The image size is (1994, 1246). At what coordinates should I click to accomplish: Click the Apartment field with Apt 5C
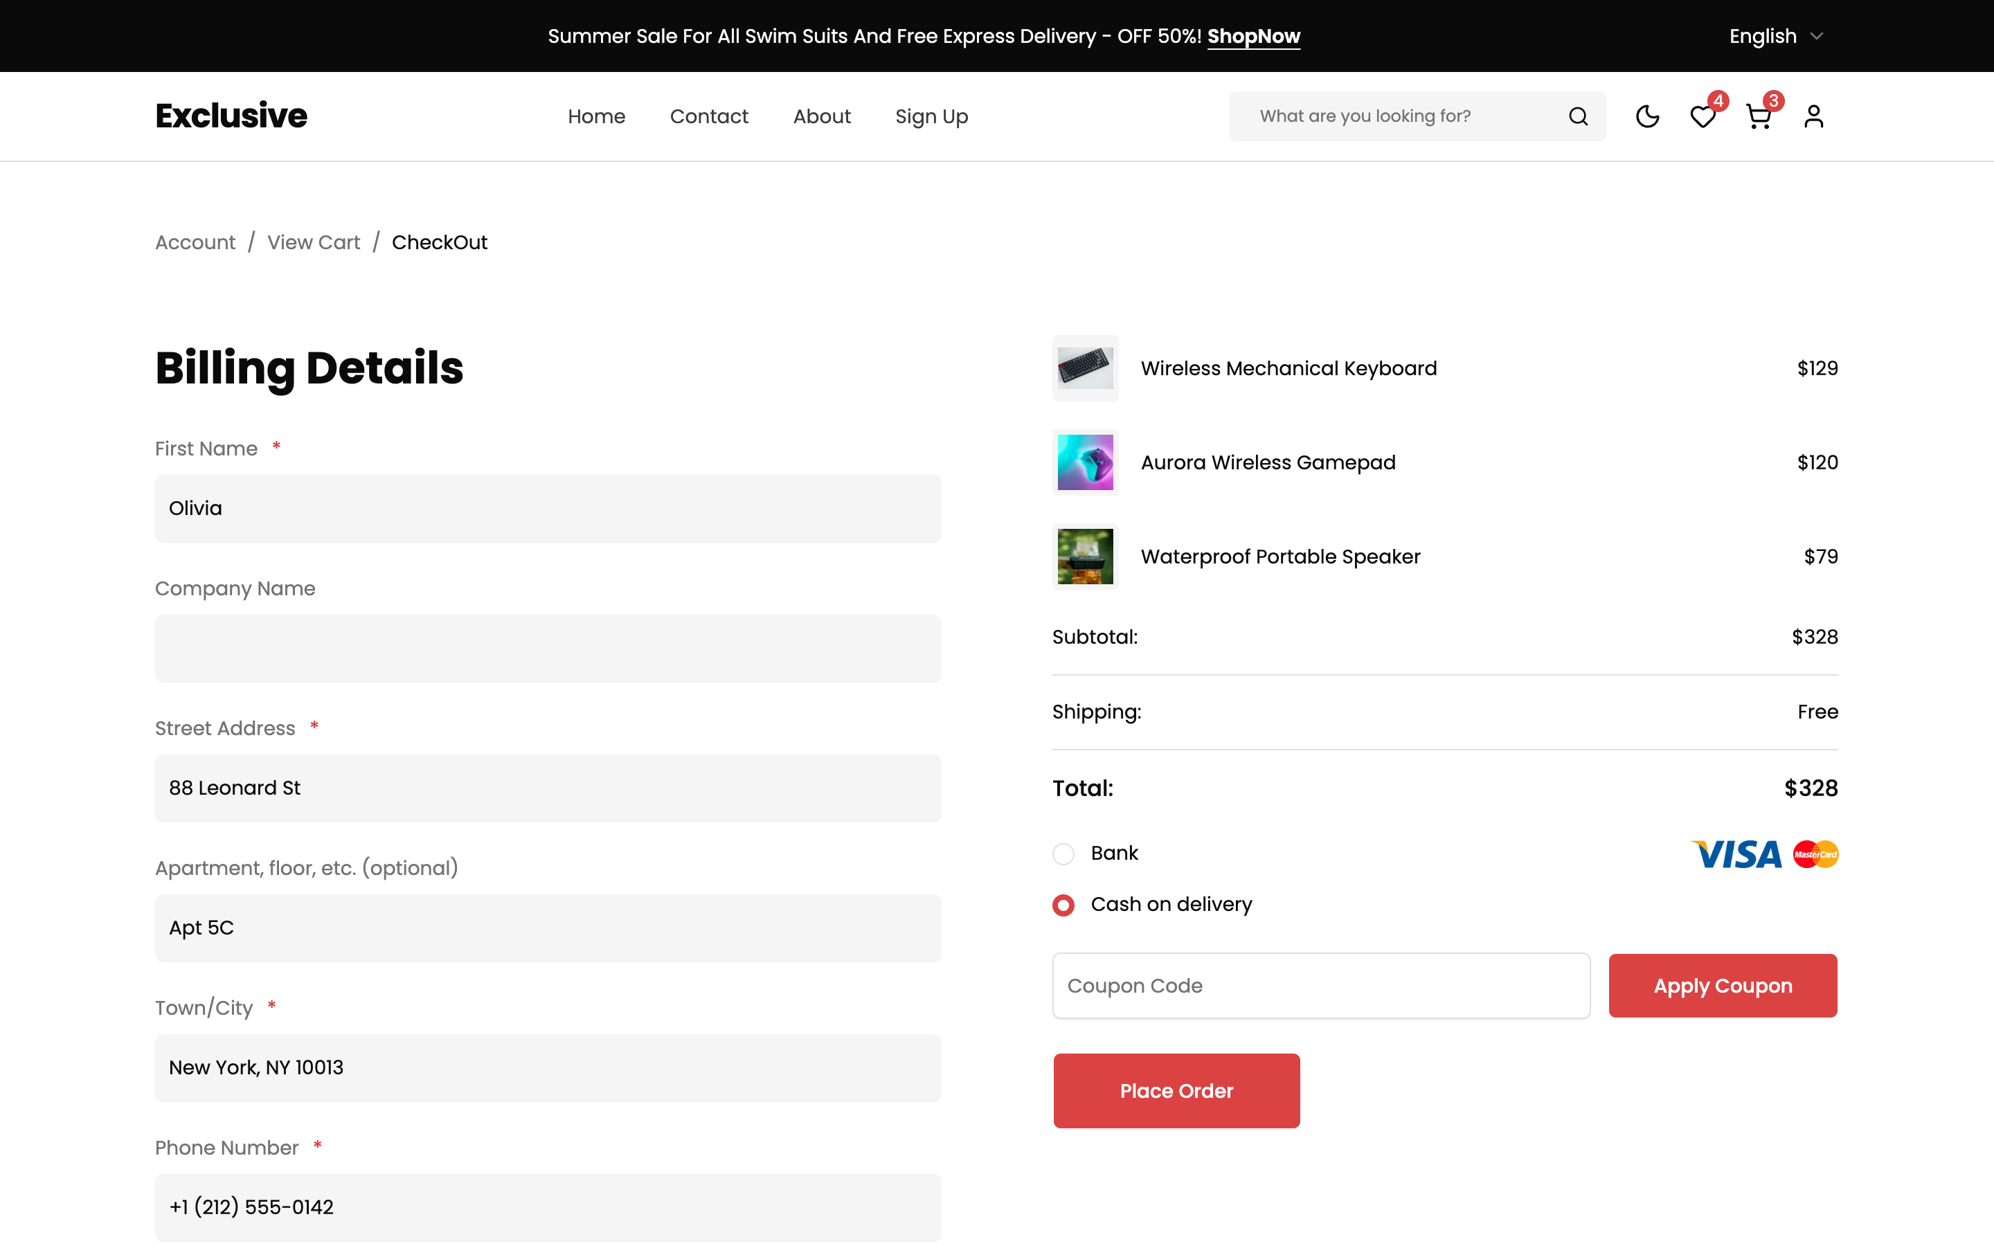pos(548,928)
